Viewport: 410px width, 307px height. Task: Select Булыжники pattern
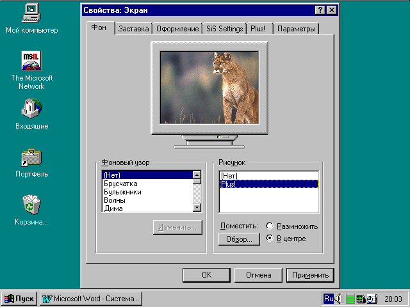147,192
